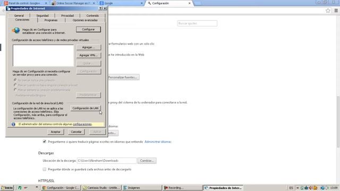The image size is (340, 191).
Task: Click the ES language indicator in tray
Action: (291, 188)
